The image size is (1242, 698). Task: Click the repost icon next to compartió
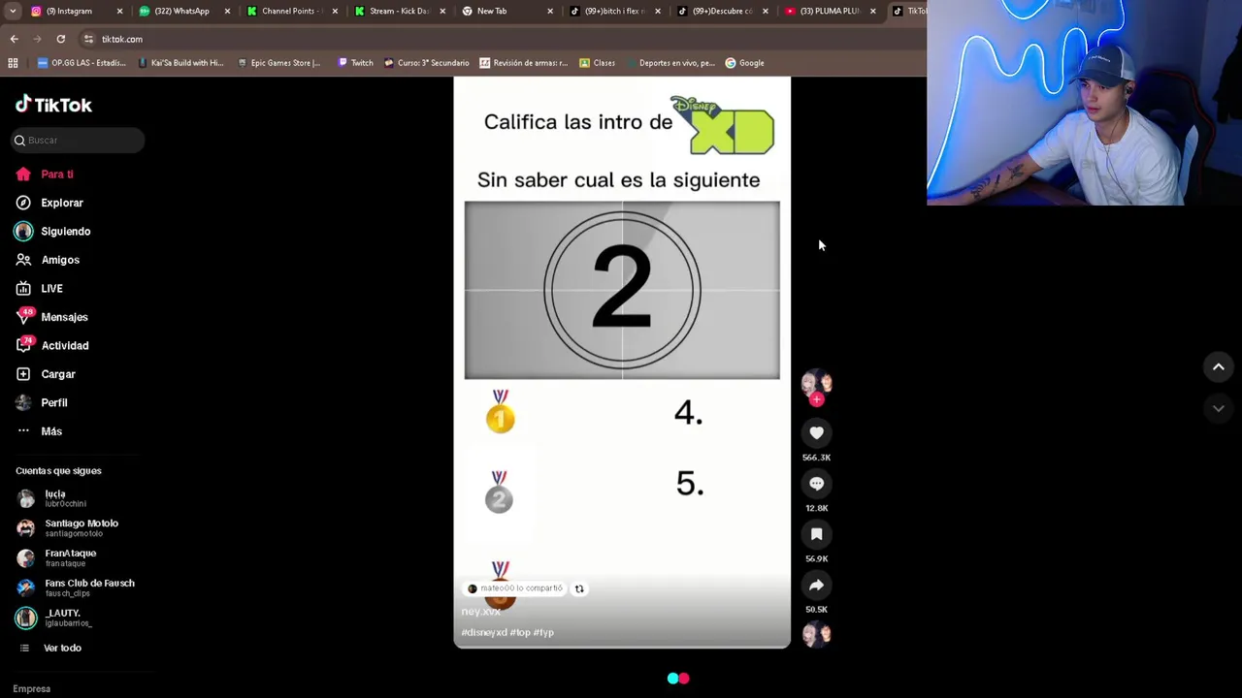(x=579, y=588)
